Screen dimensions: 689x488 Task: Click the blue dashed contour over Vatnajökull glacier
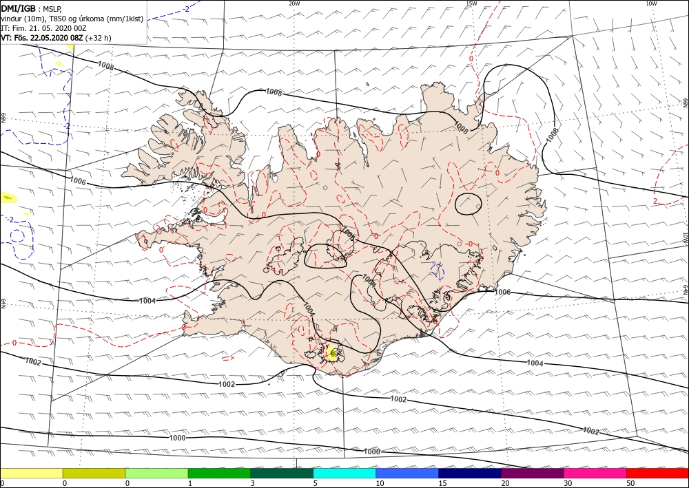[x=438, y=272]
